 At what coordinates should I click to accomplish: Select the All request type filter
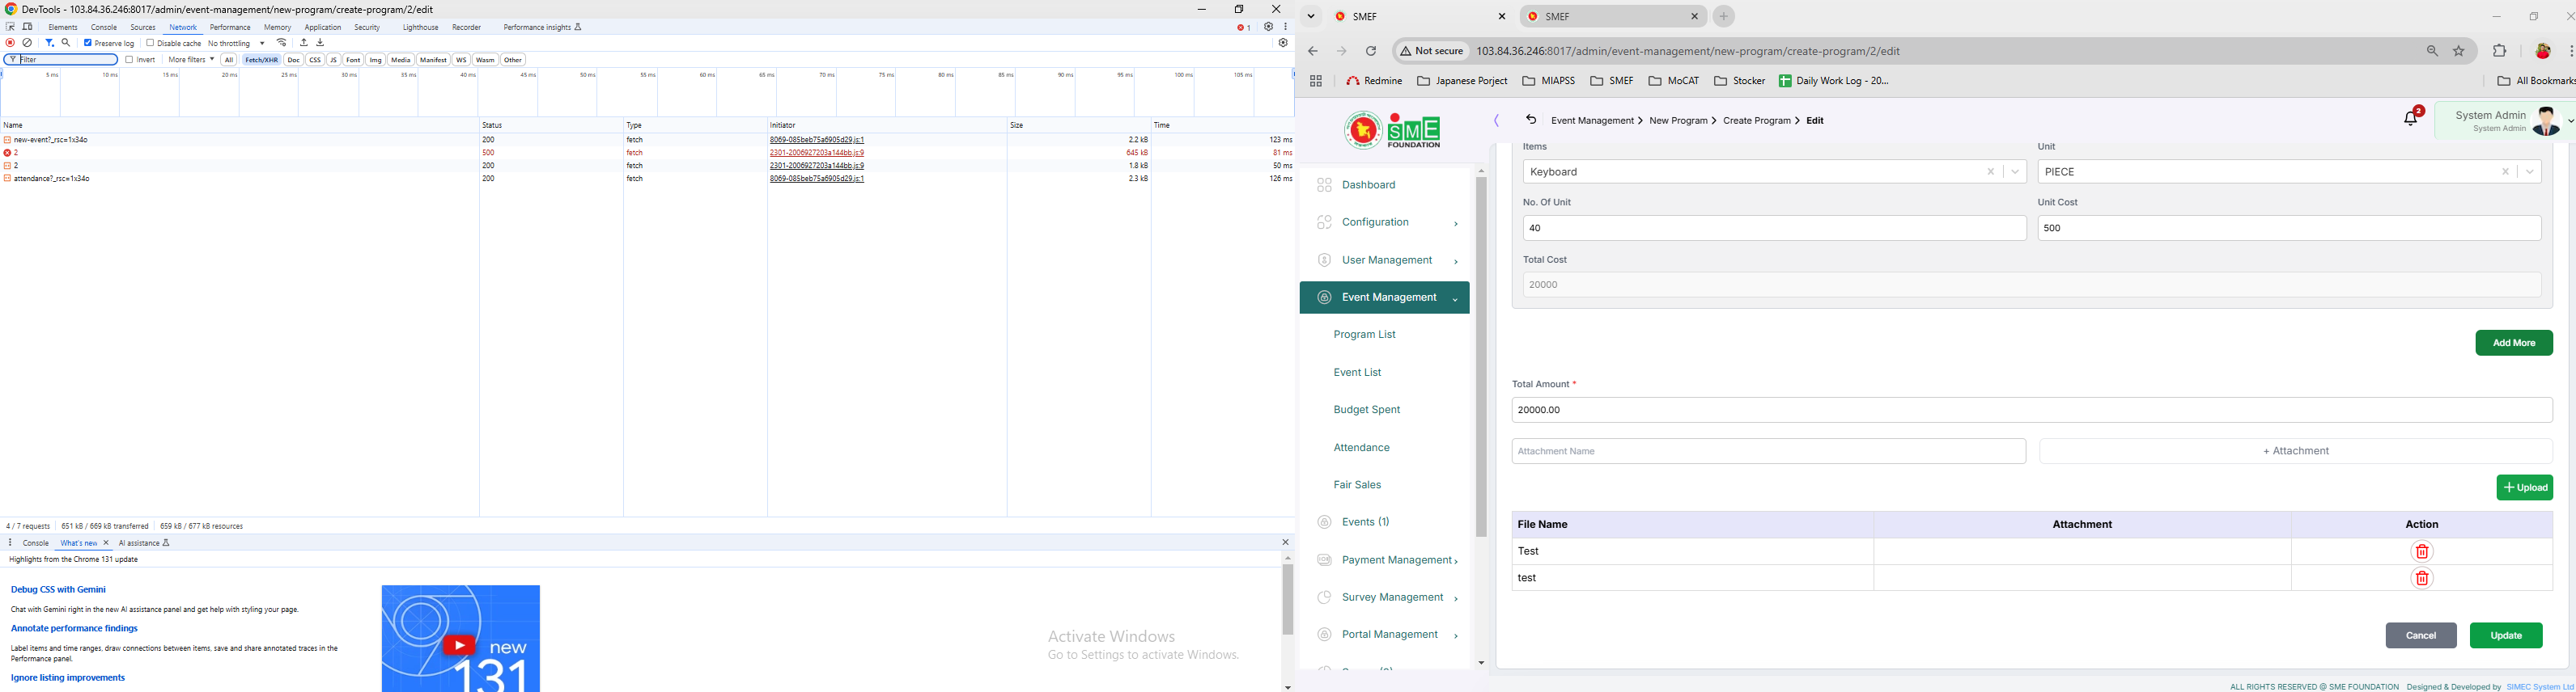(229, 60)
